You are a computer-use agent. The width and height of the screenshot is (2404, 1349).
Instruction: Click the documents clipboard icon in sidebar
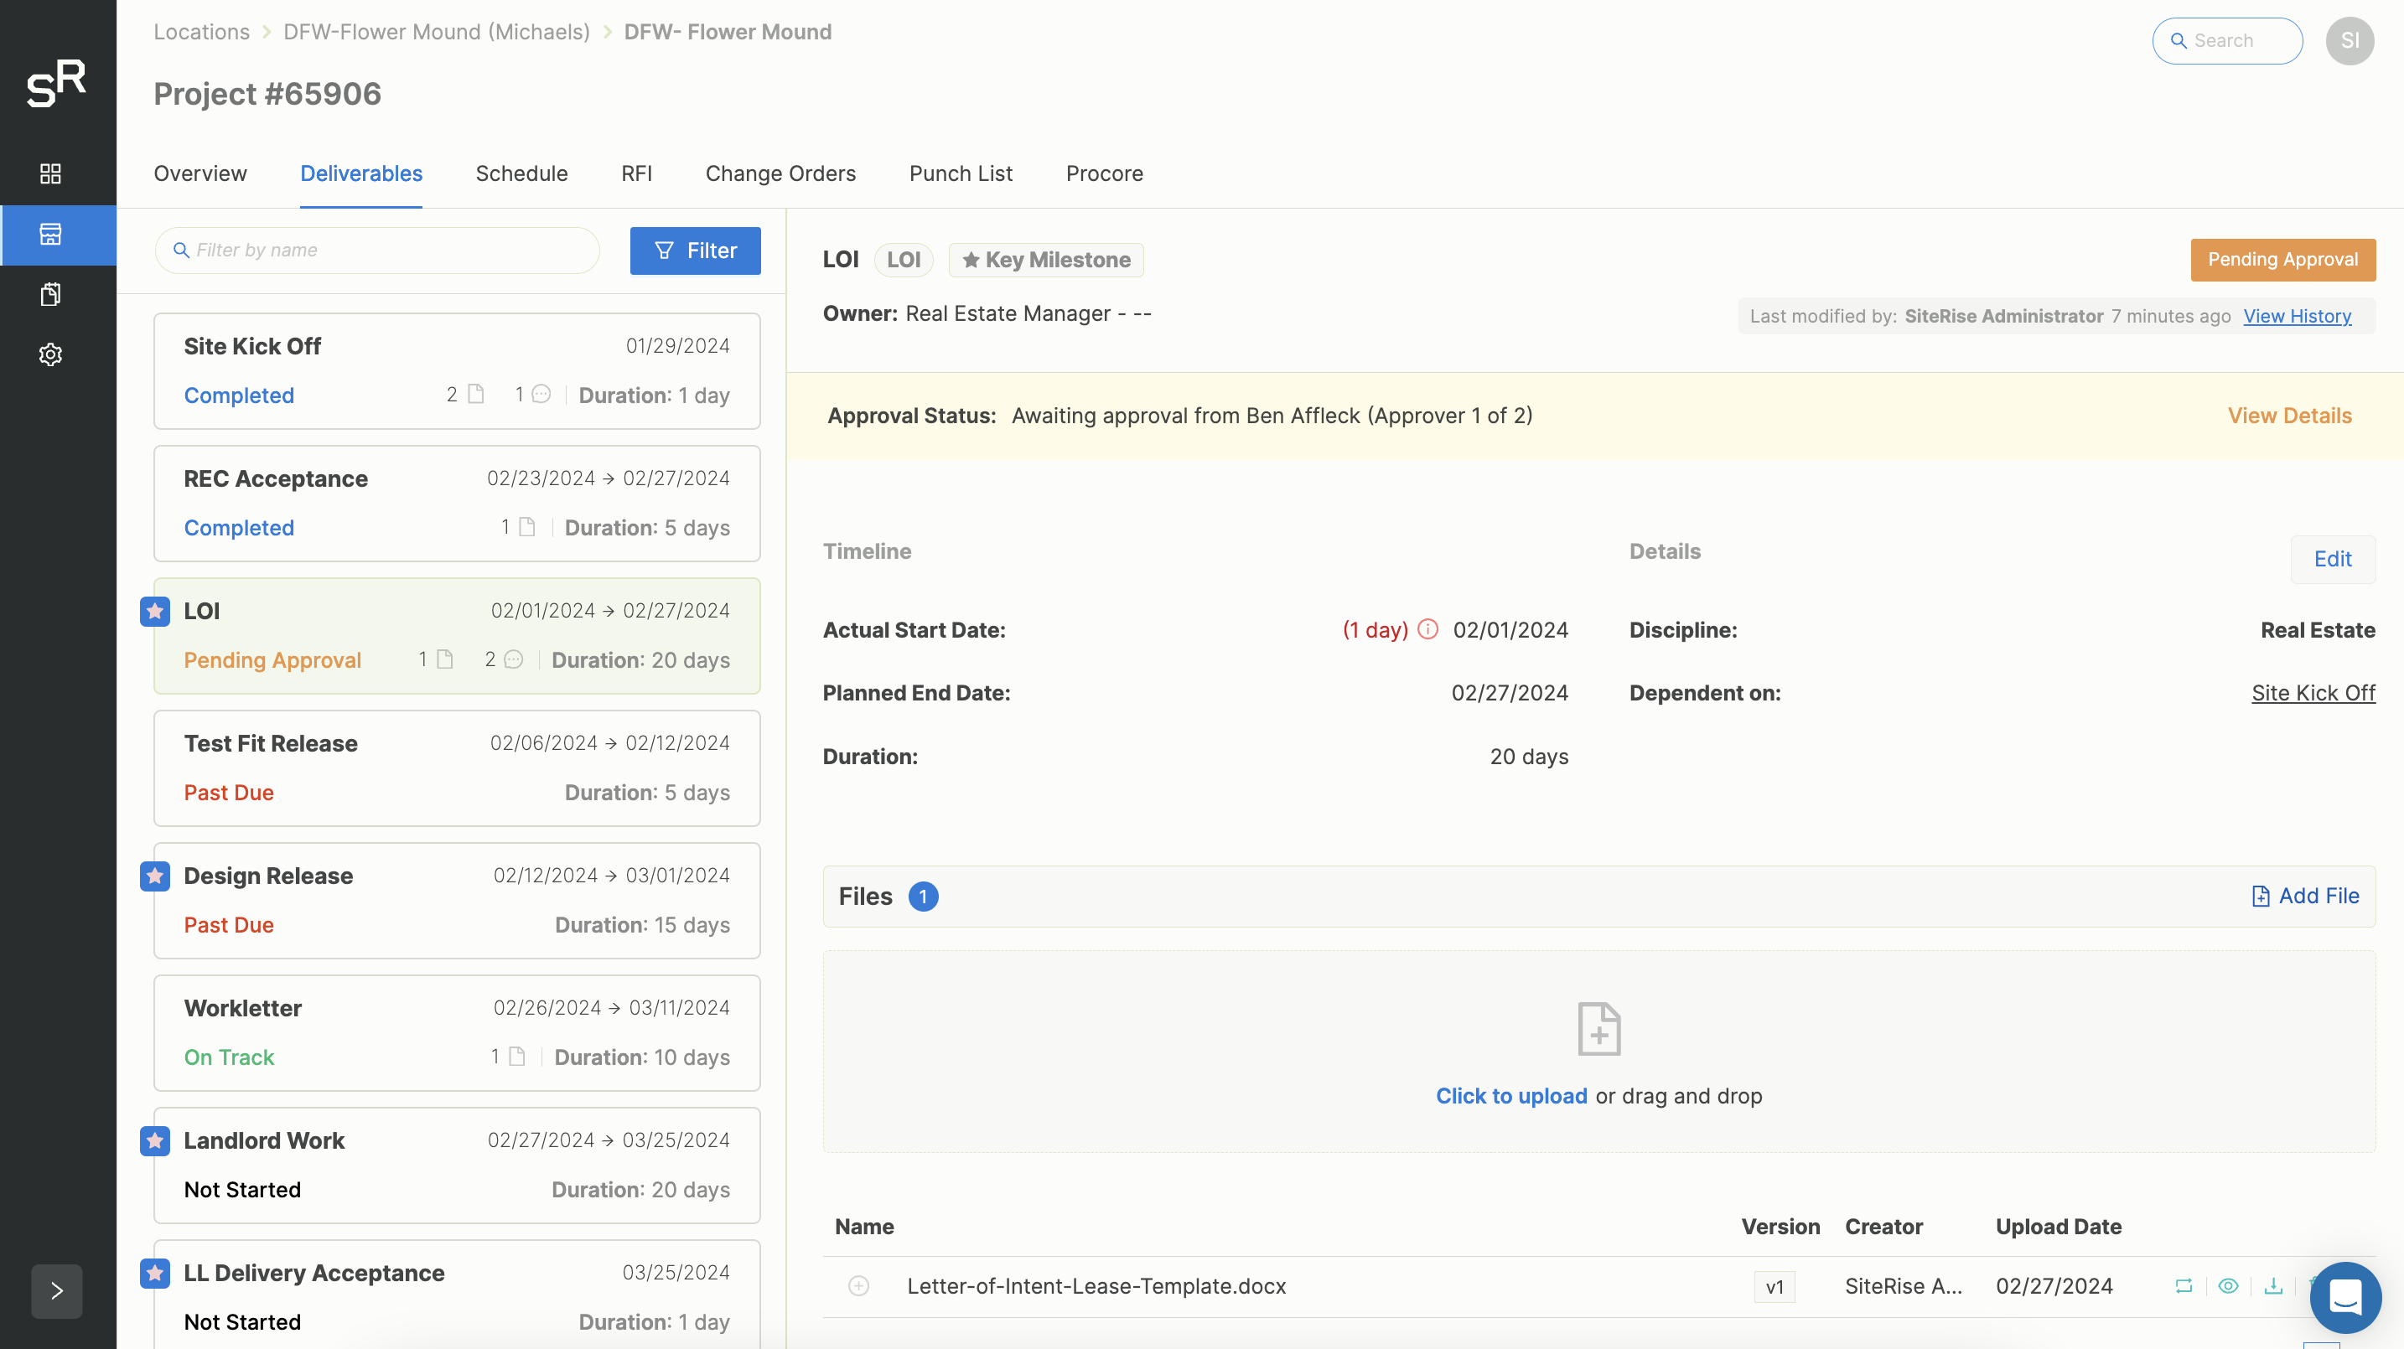(50, 295)
